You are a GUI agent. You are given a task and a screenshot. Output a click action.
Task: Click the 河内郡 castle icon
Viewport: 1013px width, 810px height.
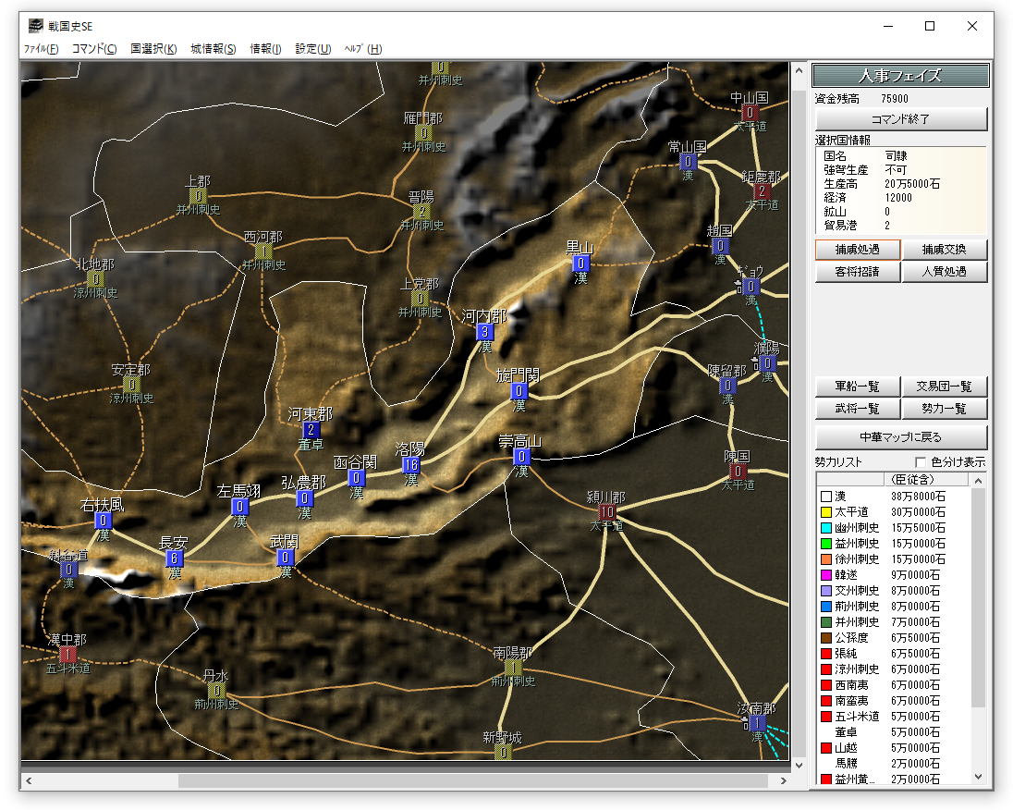[484, 332]
